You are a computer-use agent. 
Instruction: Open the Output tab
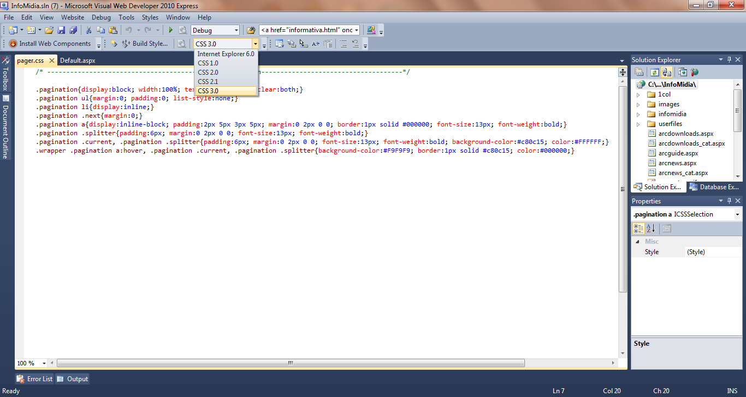coord(72,379)
